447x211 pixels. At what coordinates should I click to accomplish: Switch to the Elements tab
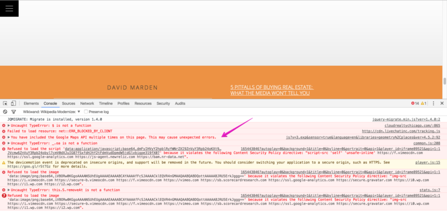click(x=31, y=103)
